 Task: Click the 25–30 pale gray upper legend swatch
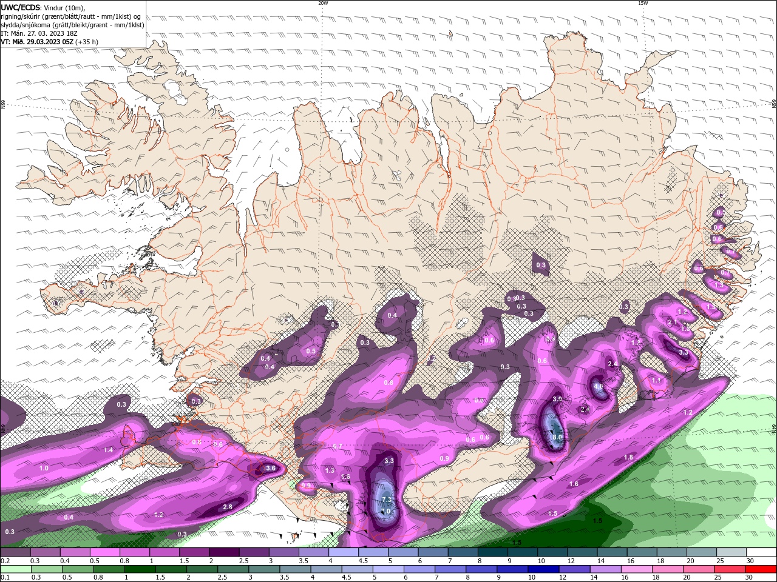[x=732, y=552]
